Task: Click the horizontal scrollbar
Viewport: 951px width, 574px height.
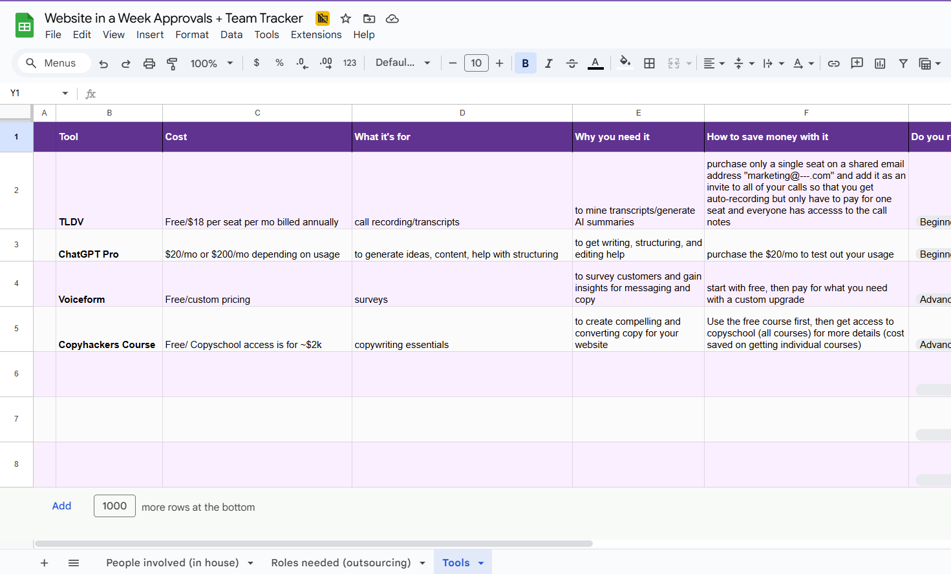Action: (x=314, y=544)
